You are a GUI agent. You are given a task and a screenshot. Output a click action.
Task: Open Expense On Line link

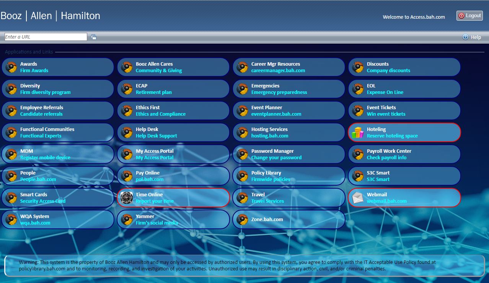pyautogui.click(x=385, y=92)
